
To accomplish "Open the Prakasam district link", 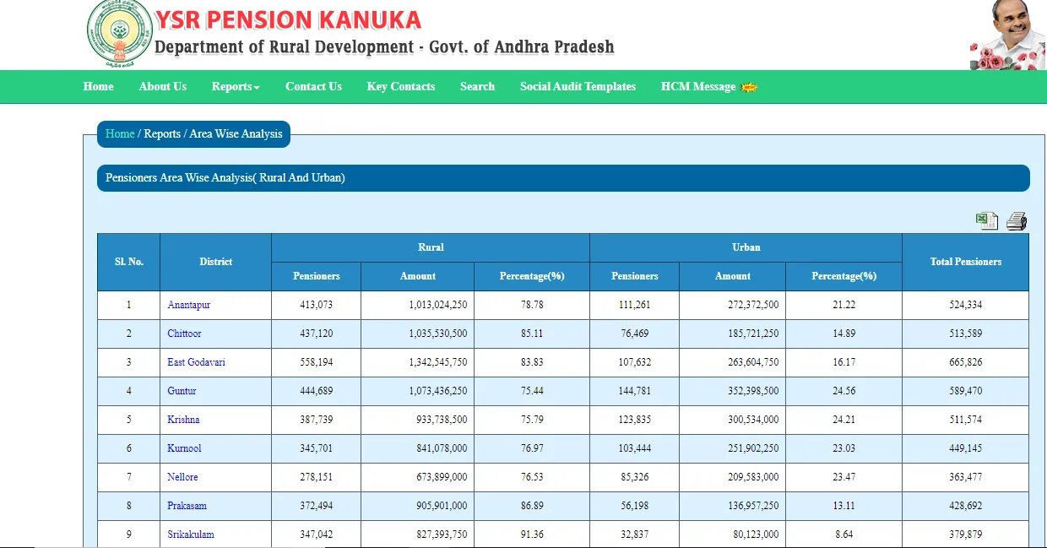I will coord(187,506).
